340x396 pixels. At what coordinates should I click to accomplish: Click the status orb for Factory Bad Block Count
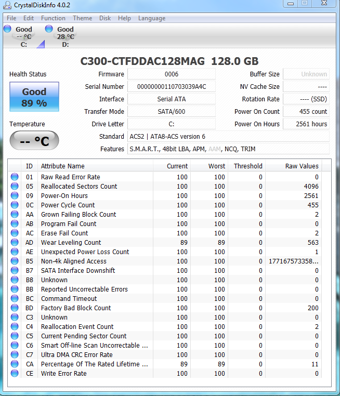click(x=15, y=308)
